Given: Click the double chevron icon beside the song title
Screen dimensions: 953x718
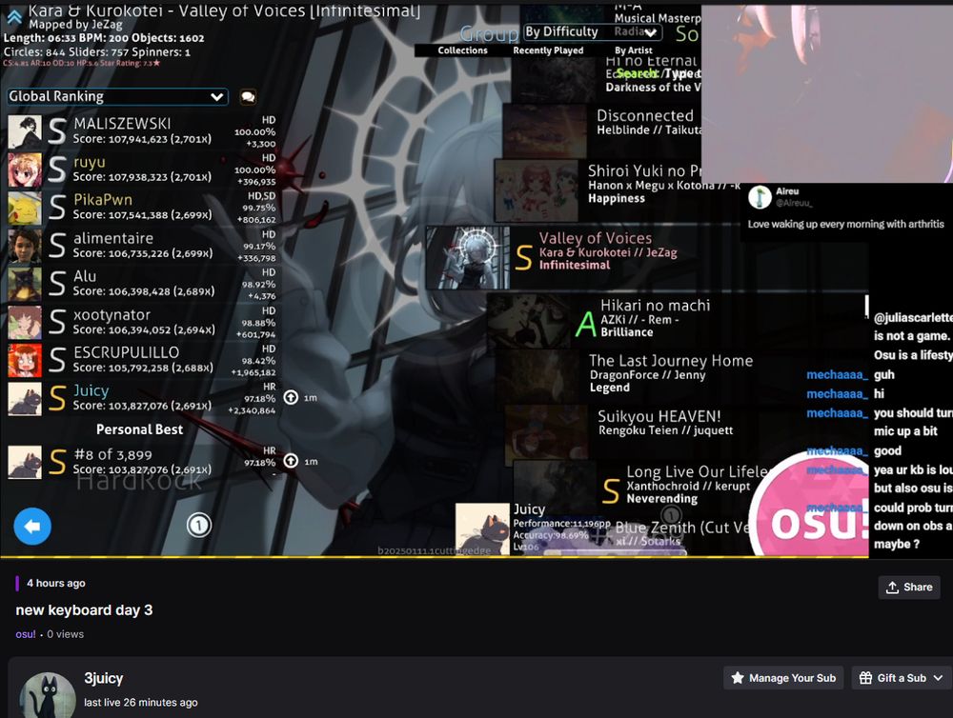Looking at the screenshot, I should click(x=14, y=16).
